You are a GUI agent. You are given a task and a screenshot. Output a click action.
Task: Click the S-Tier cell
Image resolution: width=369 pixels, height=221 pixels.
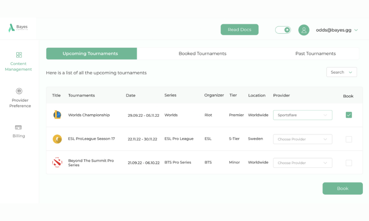pos(234,139)
